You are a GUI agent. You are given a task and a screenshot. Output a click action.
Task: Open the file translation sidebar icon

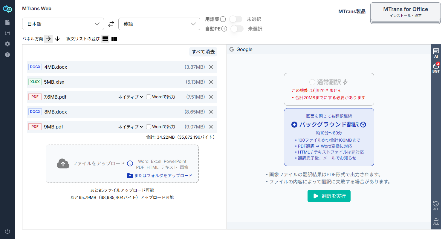click(7, 22)
